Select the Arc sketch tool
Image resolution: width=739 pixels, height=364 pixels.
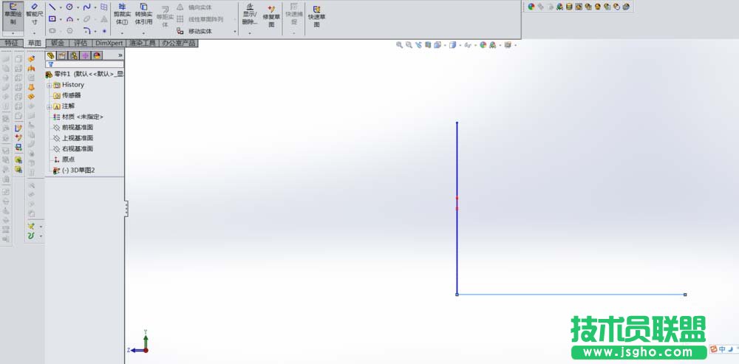click(69, 19)
